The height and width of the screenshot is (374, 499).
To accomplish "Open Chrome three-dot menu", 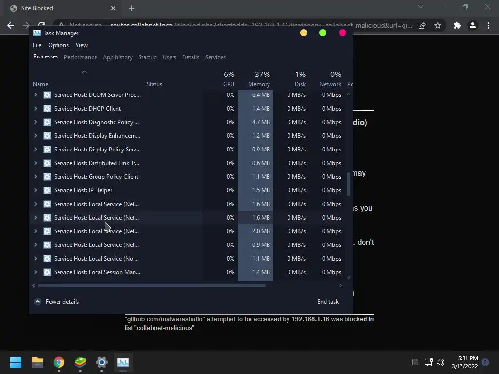I will click(x=488, y=25).
